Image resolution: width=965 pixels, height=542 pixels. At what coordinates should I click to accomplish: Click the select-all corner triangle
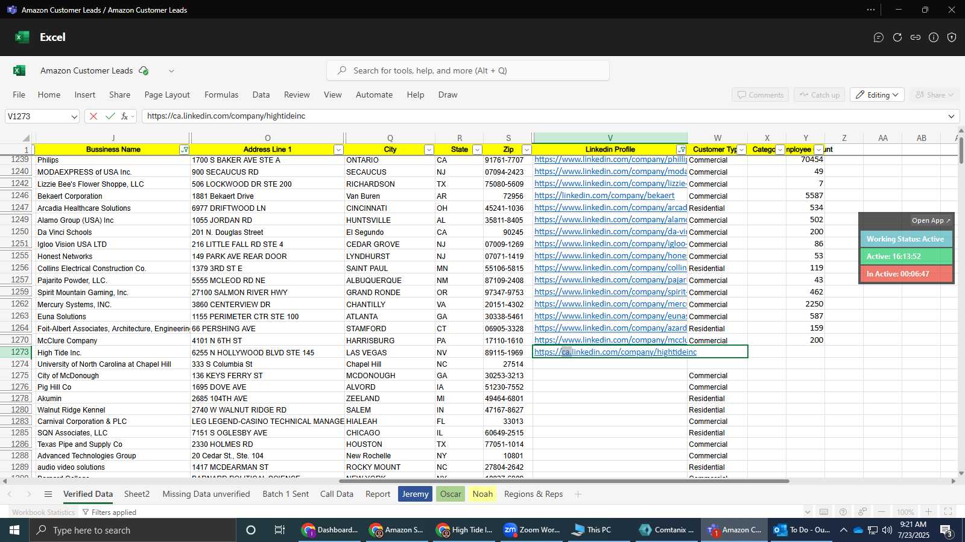(x=26, y=139)
